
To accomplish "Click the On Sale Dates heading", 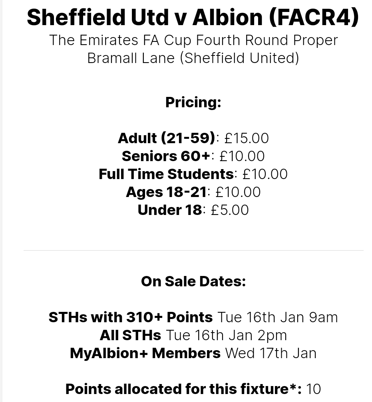I will point(193,281).
